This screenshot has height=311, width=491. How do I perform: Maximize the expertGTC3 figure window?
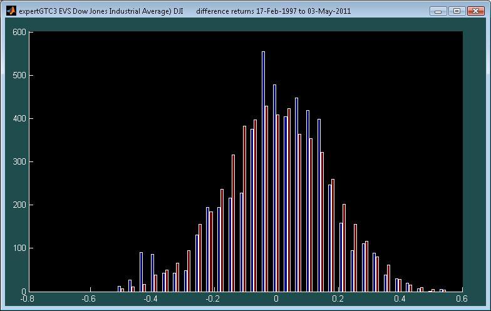pos(457,11)
